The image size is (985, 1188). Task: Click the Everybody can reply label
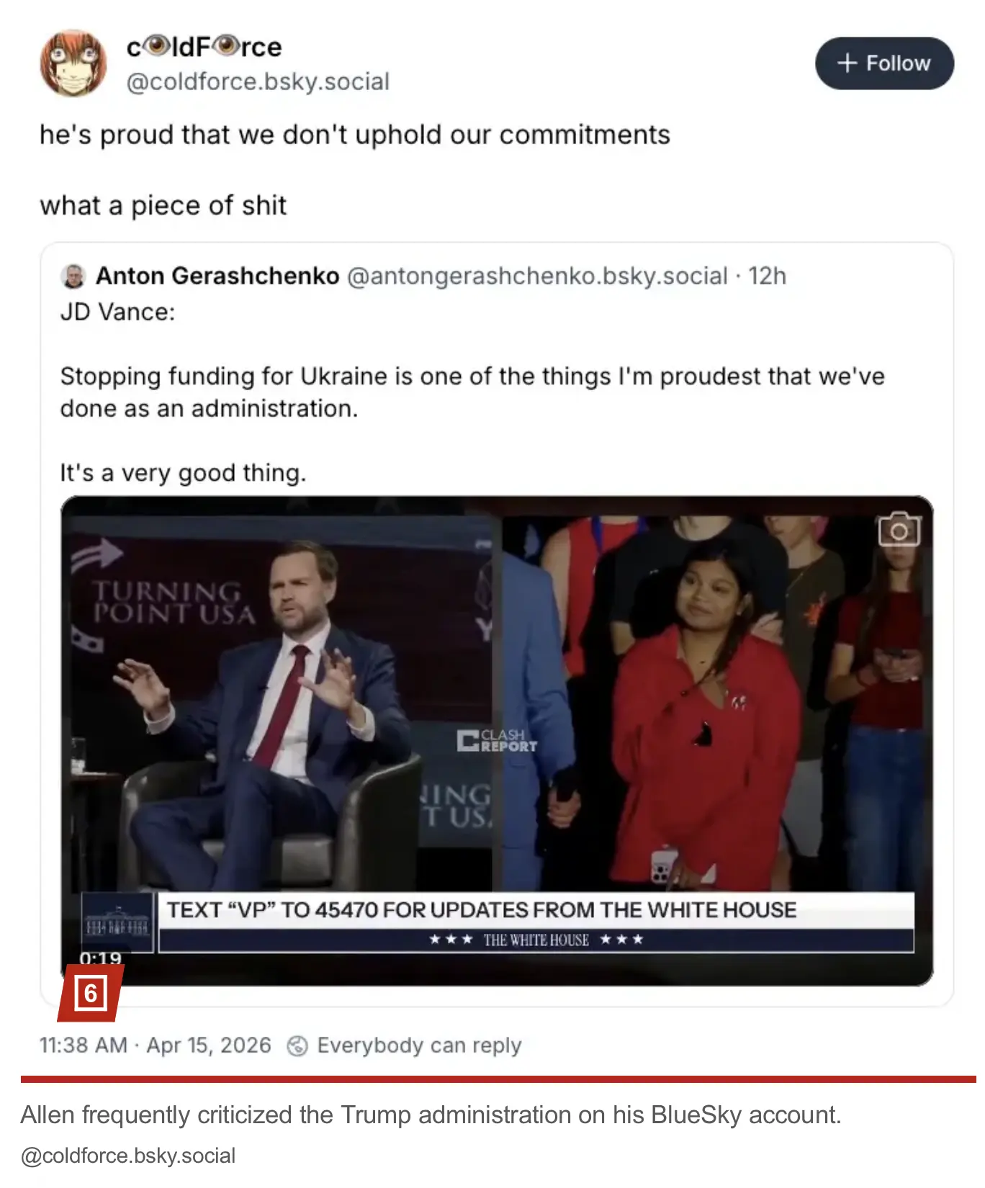(419, 1045)
